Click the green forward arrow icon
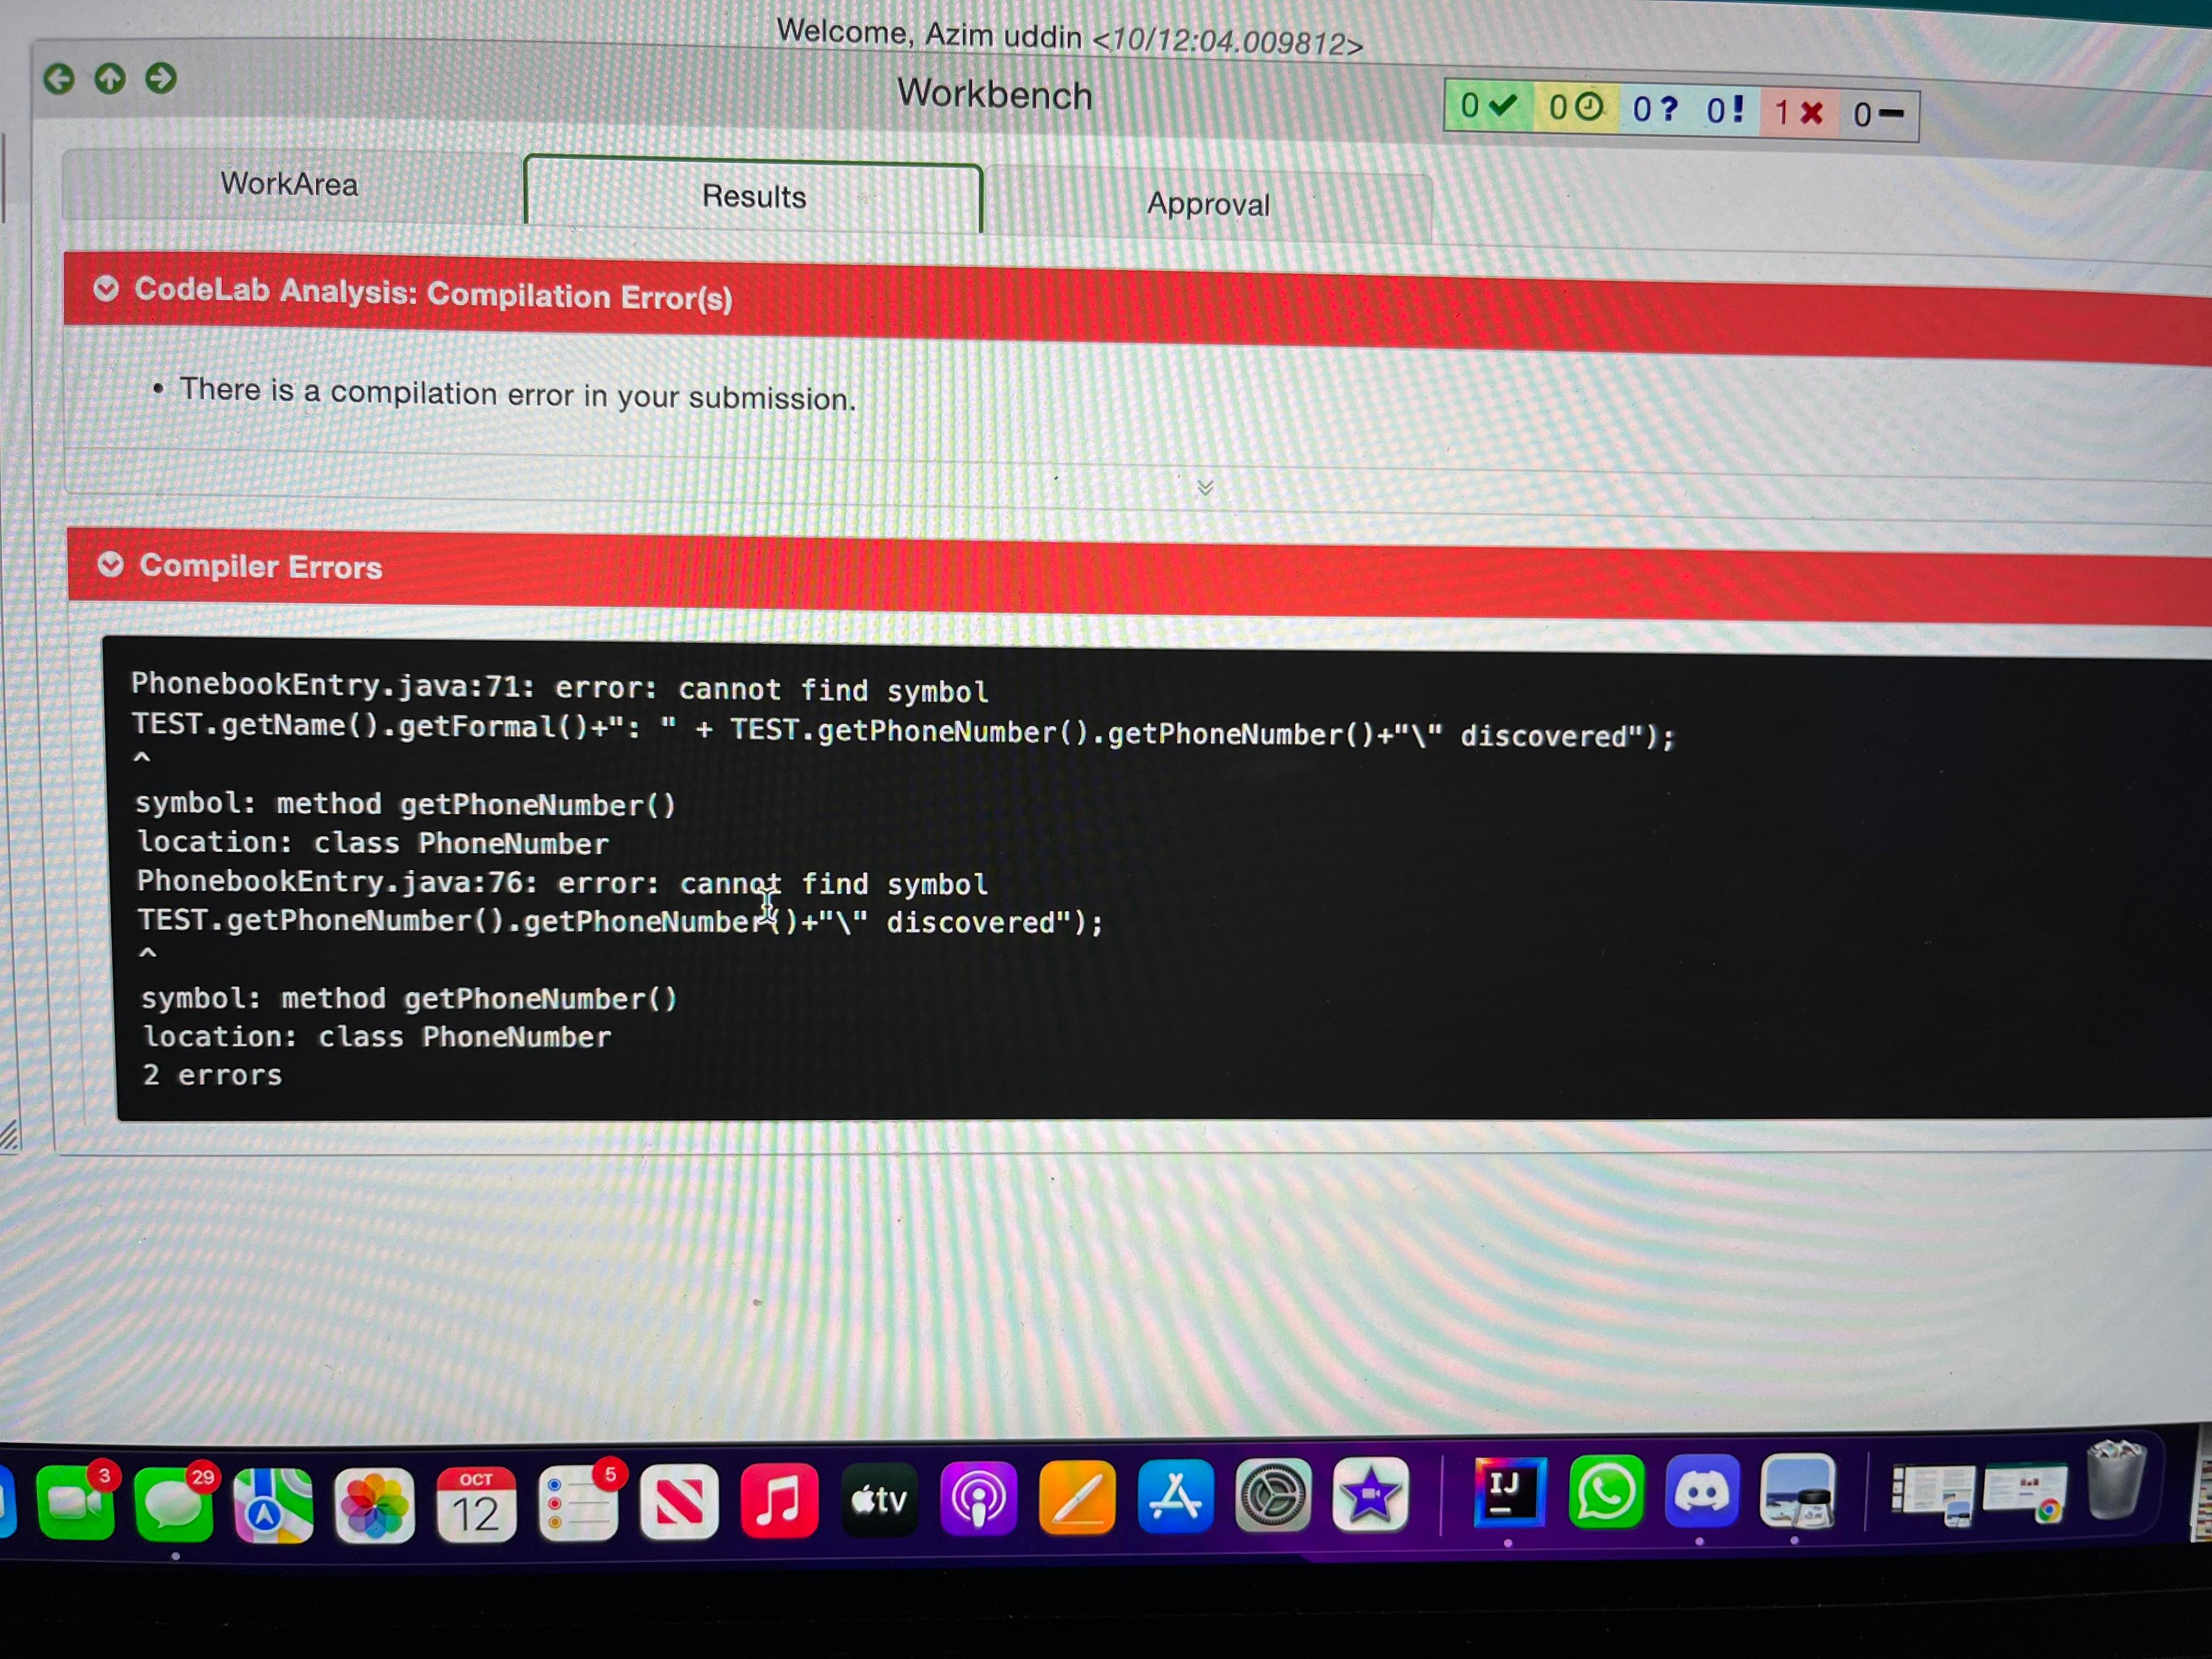 161,78
